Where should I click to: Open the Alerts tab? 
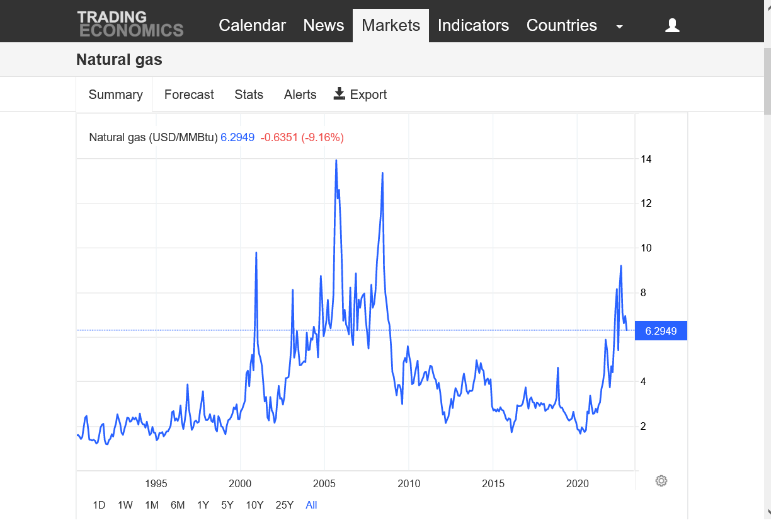[300, 95]
